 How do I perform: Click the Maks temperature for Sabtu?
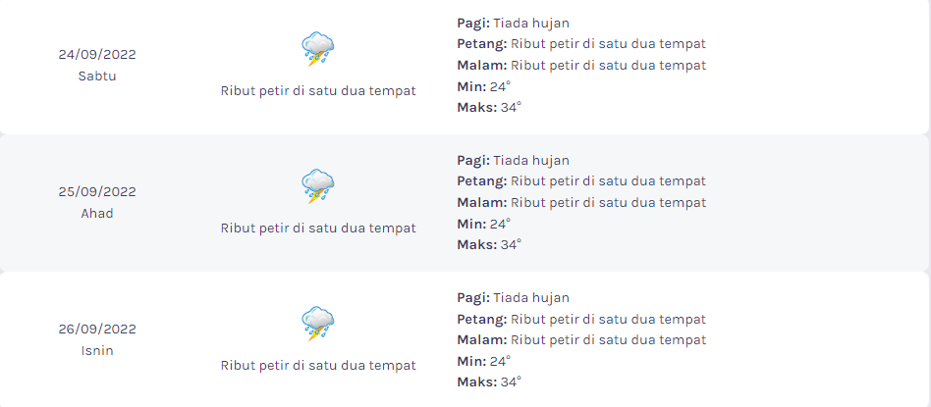(x=489, y=107)
